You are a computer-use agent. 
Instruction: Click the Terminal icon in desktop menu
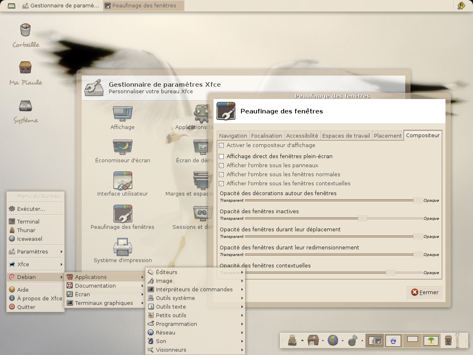(12, 221)
